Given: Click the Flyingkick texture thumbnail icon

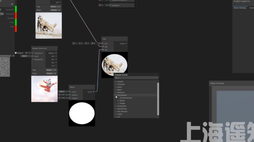Looking at the screenshot, I should click(16, 53).
